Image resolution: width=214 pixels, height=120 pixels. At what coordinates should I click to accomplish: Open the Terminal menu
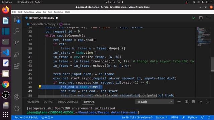[x=59, y=12]
